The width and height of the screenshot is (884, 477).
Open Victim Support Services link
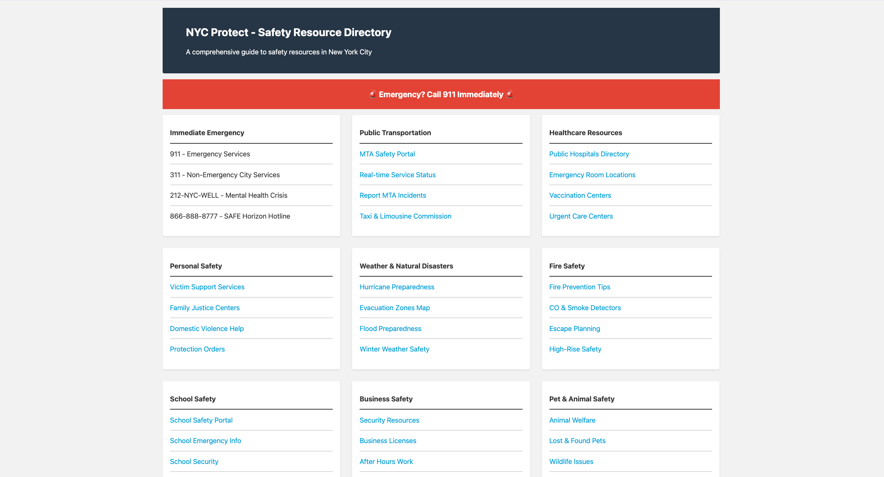207,287
